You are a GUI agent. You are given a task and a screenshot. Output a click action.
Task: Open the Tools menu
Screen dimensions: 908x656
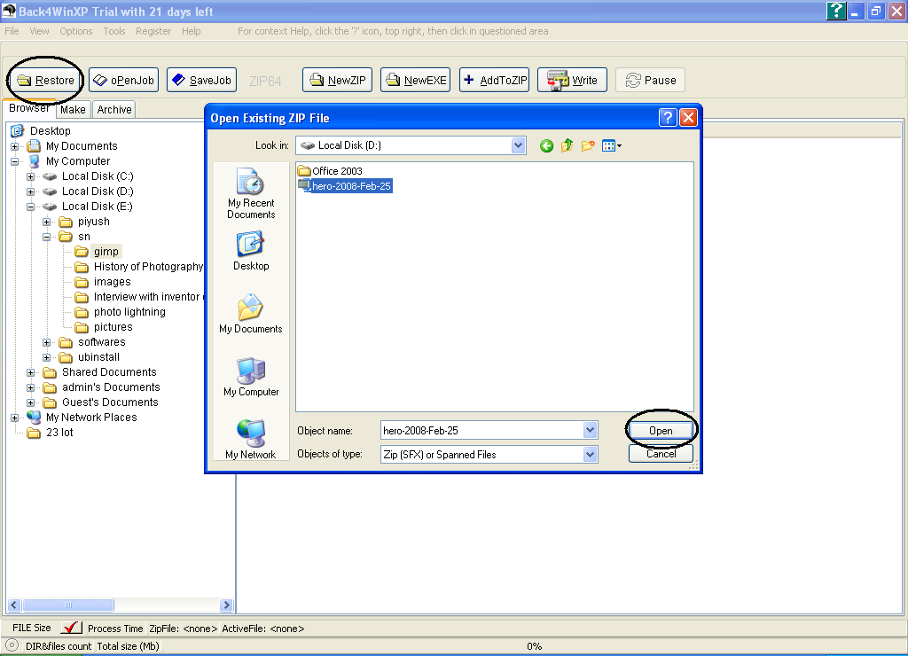click(114, 31)
